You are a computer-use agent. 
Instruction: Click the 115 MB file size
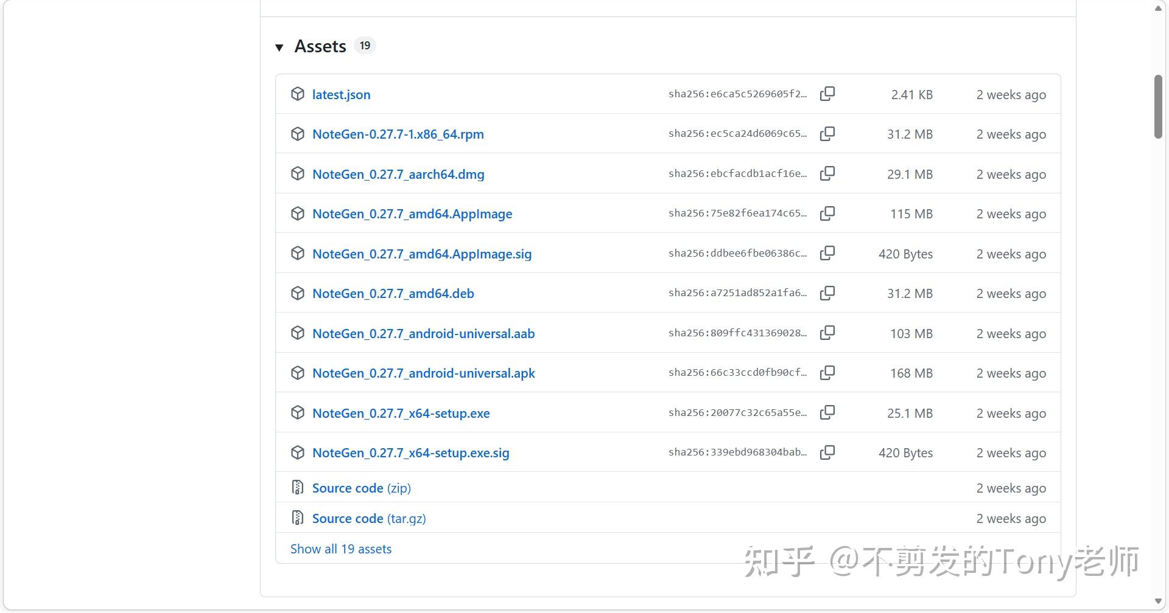[911, 213]
